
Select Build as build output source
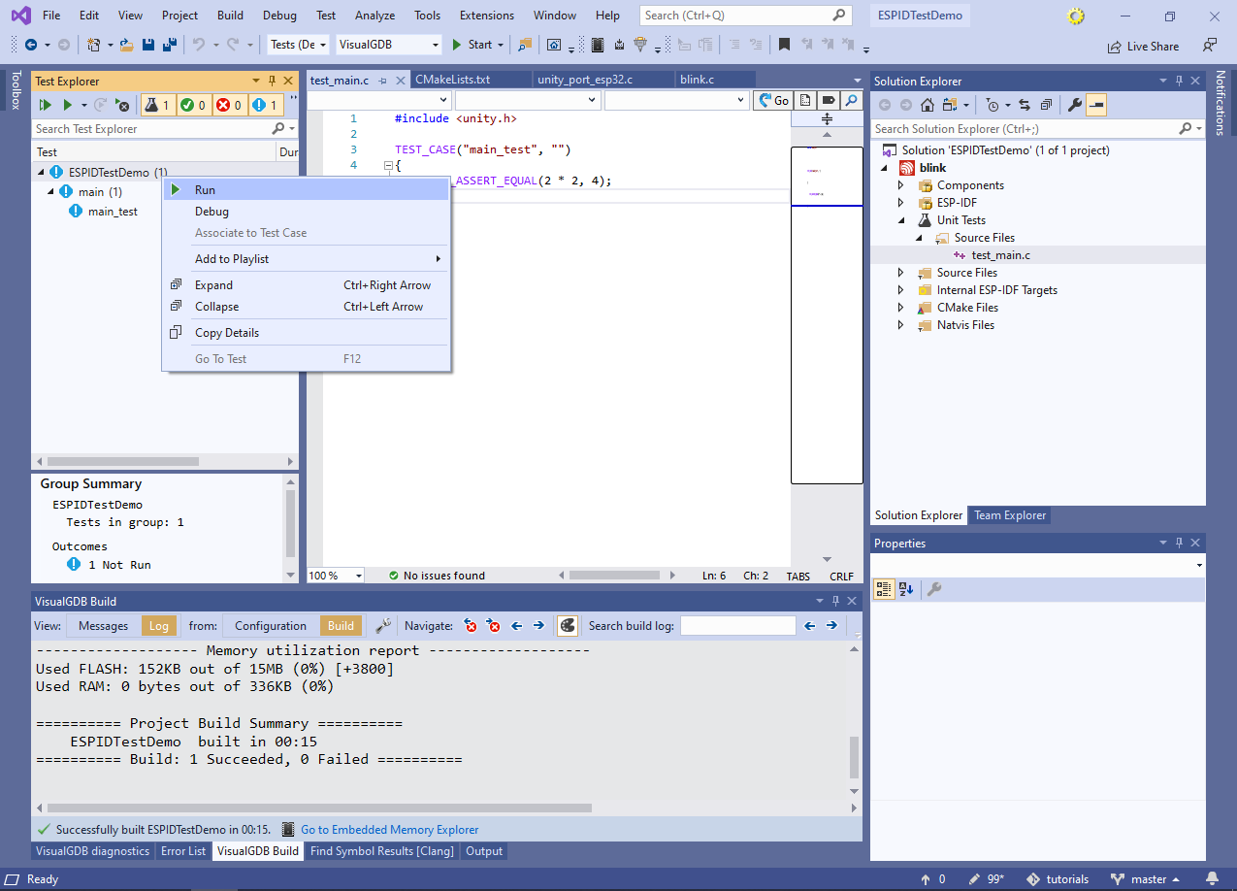coord(341,626)
